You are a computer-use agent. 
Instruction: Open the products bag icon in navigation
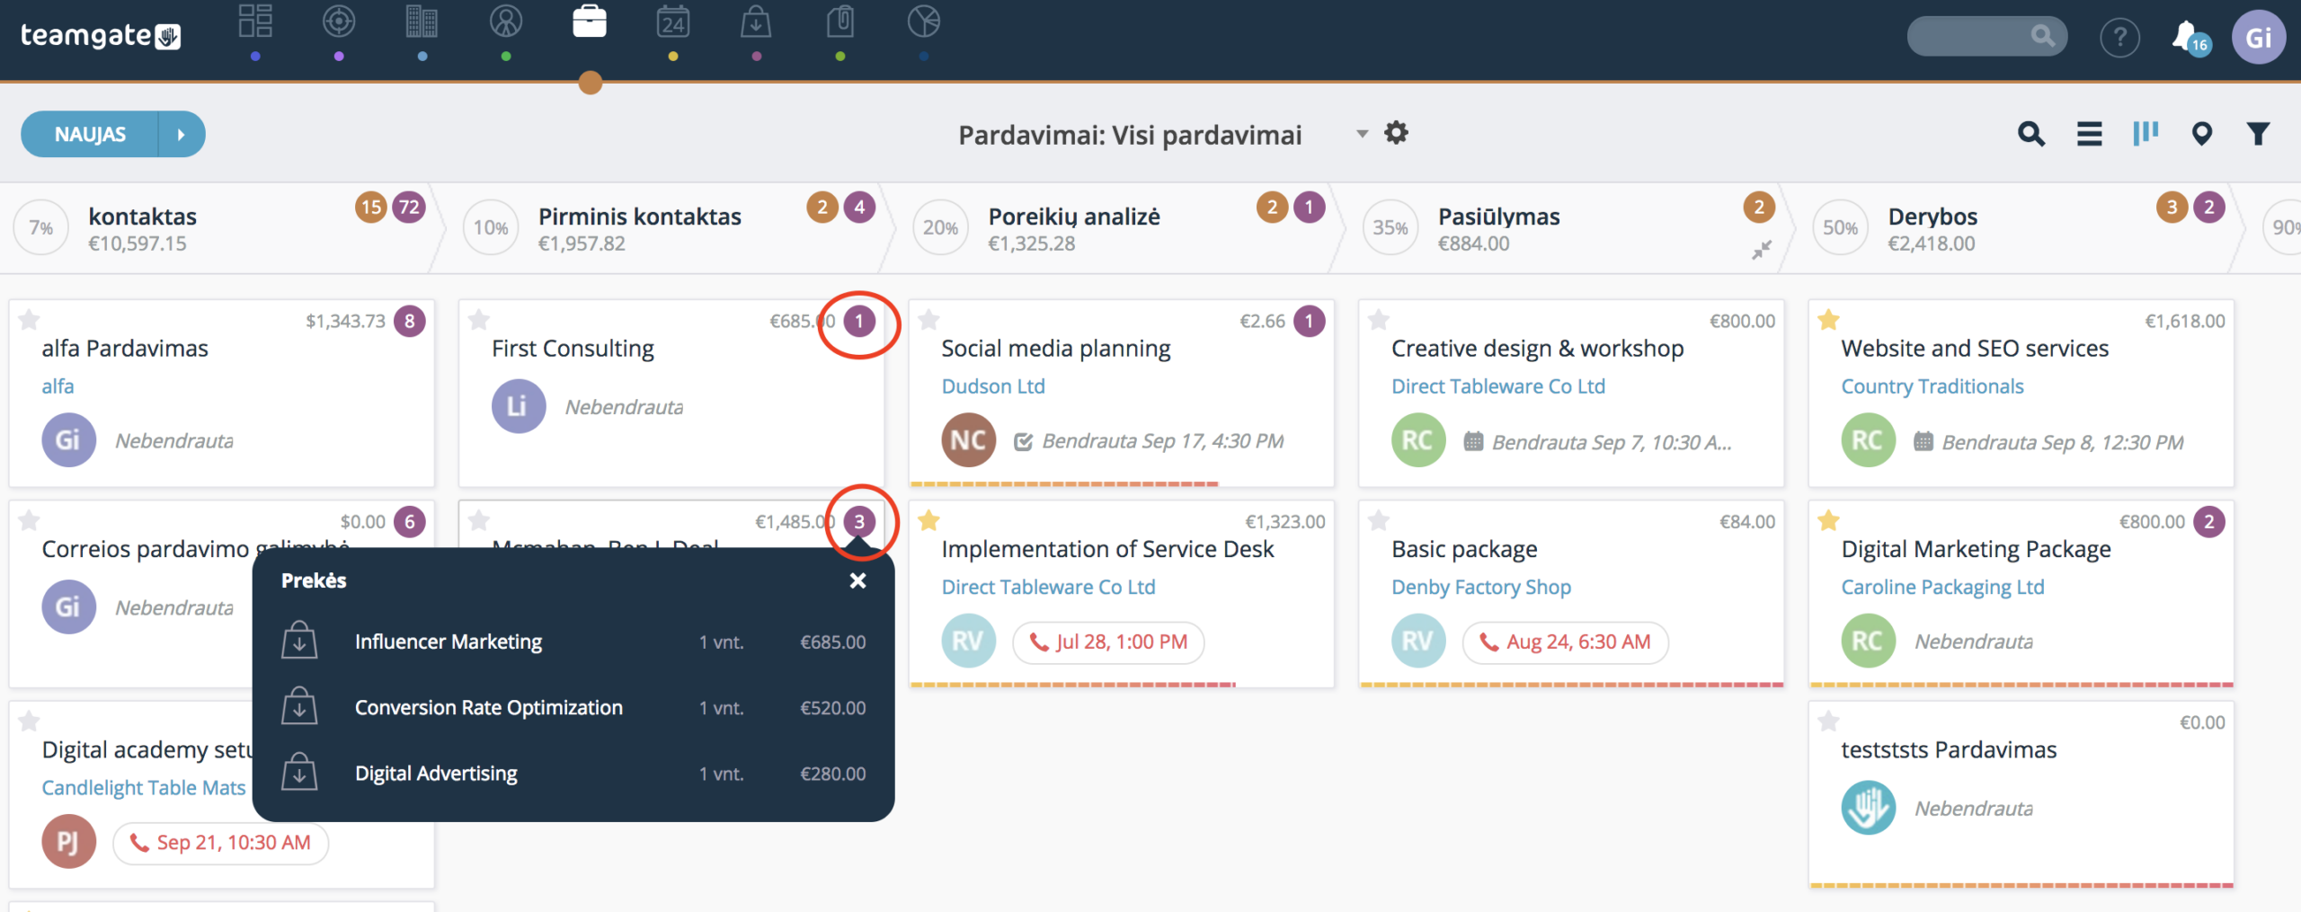tap(756, 21)
